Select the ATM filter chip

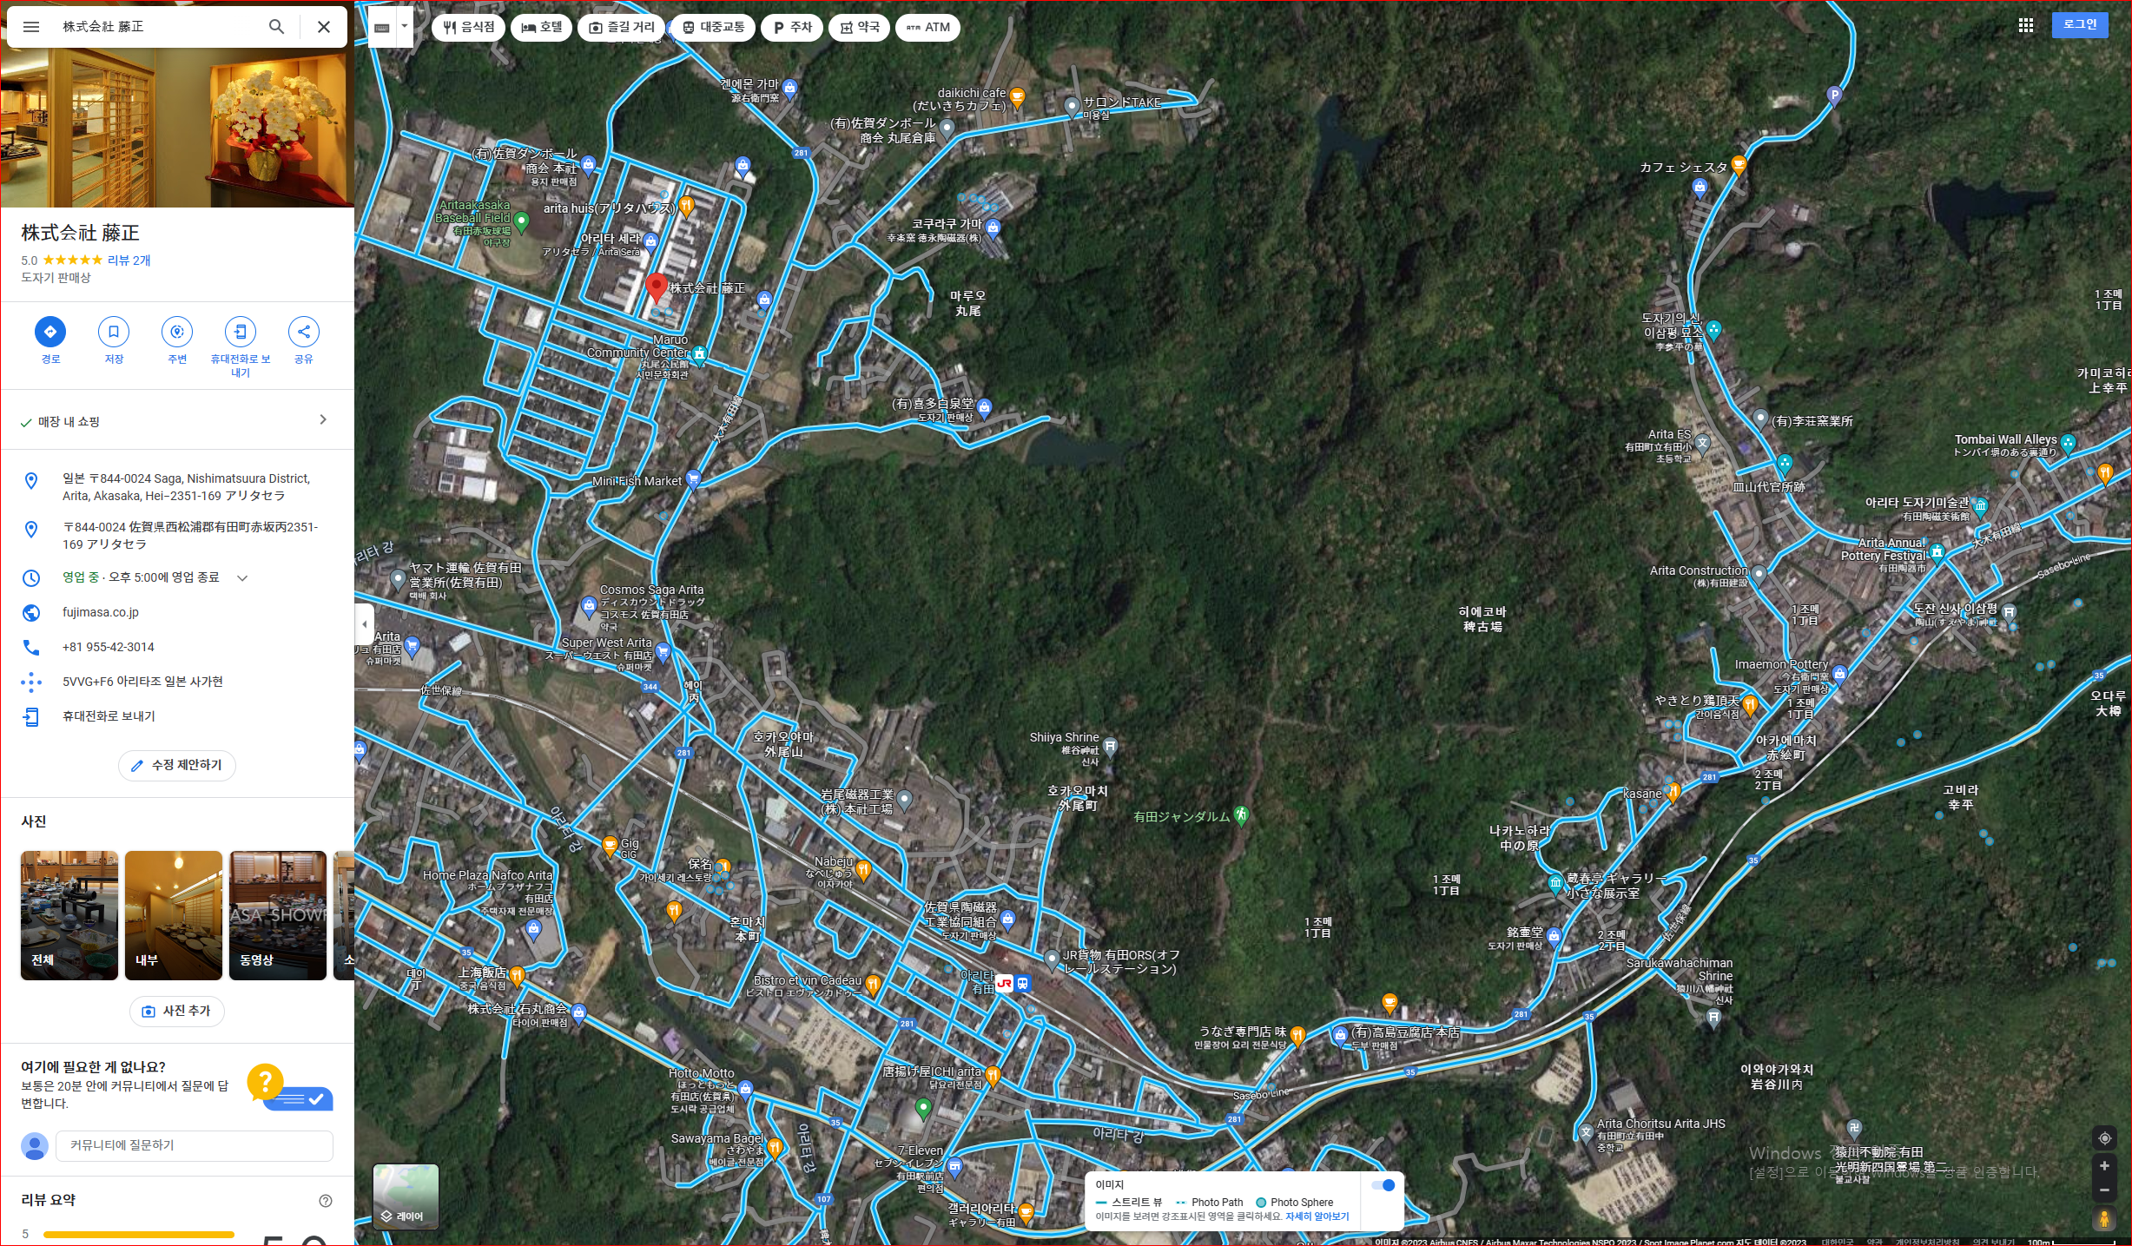click(x=927, y=28)
